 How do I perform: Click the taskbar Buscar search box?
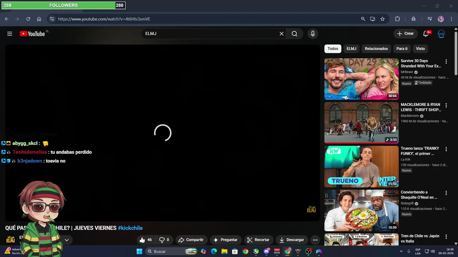coord(172,252)
